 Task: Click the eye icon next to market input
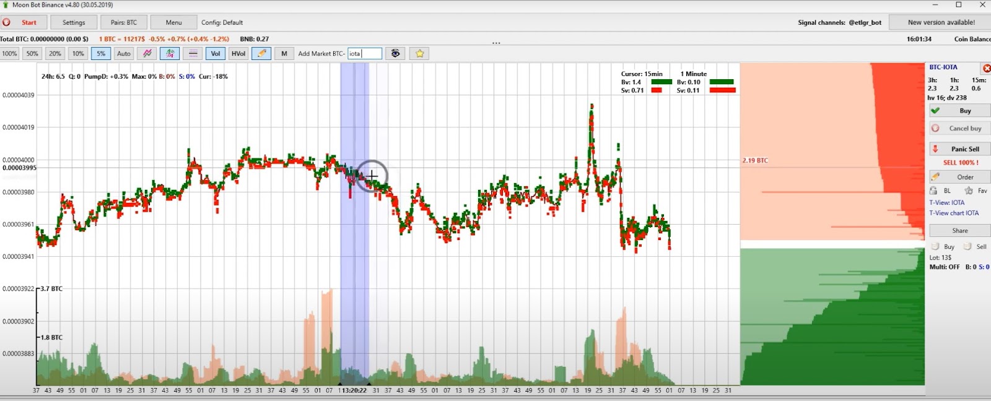pyautogui.click(x=395, y=54)
